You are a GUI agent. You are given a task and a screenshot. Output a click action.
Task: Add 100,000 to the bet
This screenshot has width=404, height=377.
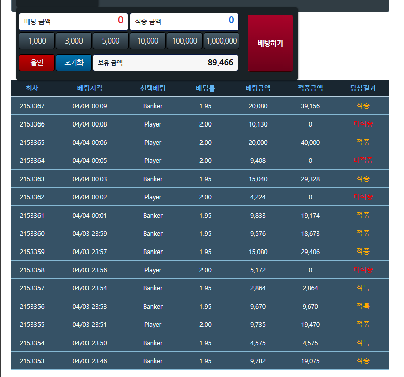(184, 41)
